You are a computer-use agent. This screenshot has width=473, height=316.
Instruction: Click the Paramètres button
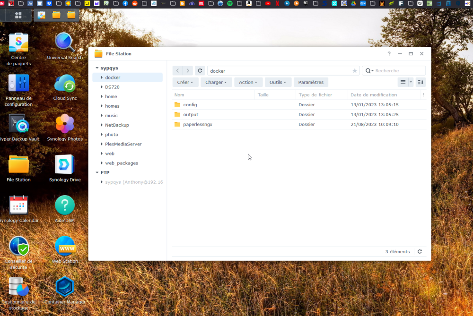point(311,82)
